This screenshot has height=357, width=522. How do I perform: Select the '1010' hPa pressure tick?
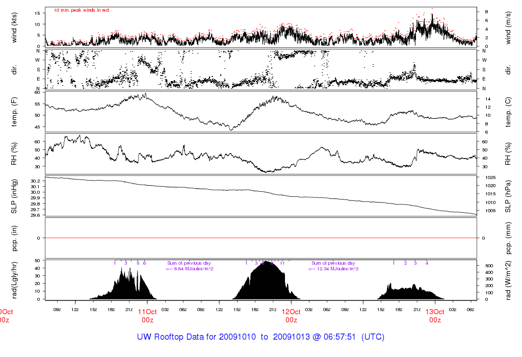(490, 202)
